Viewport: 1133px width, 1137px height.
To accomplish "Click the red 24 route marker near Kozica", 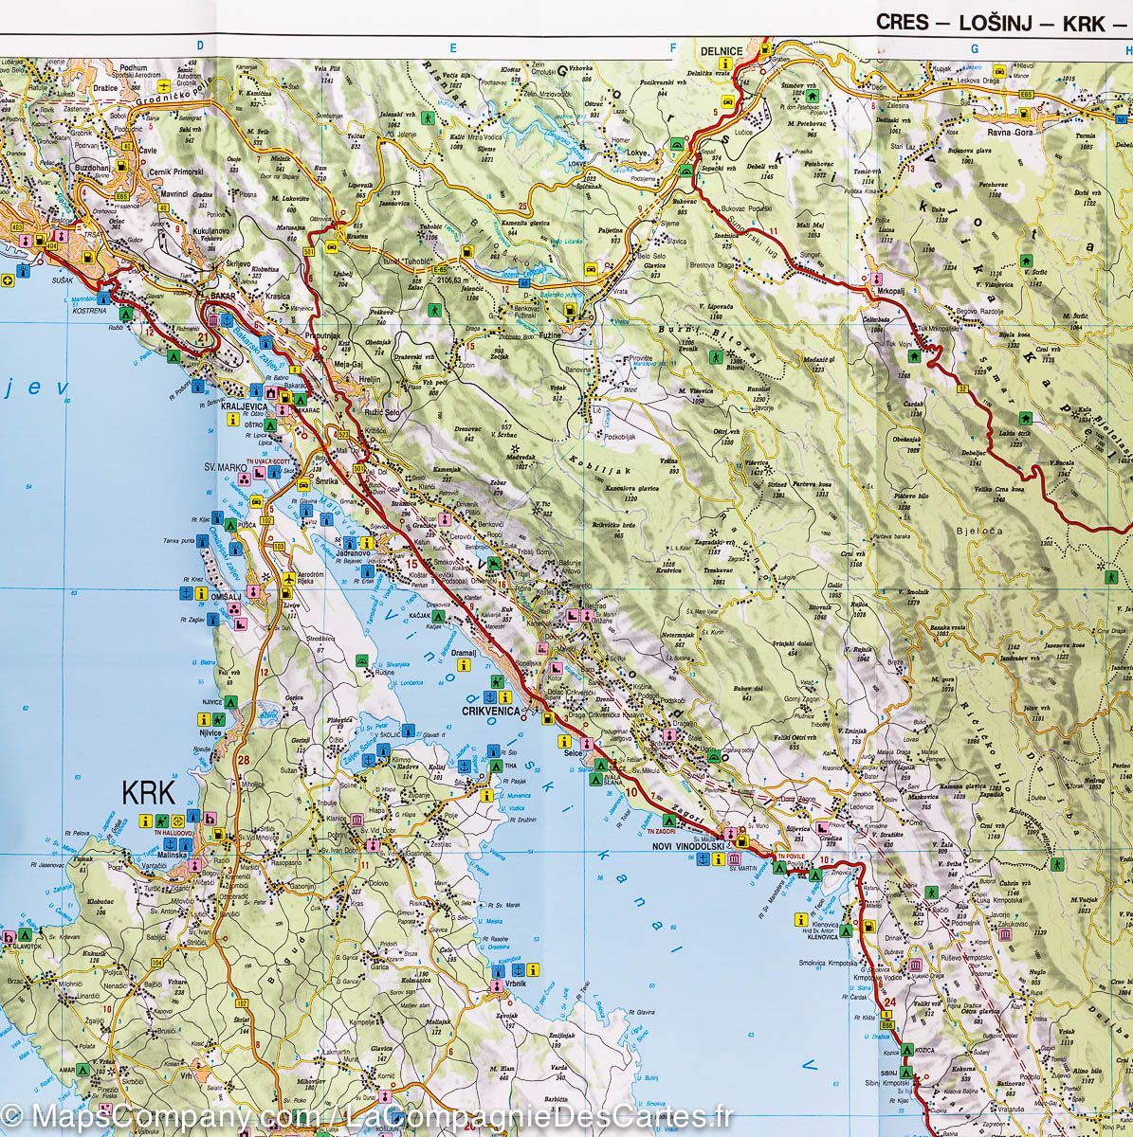I will pos(890,1002).
